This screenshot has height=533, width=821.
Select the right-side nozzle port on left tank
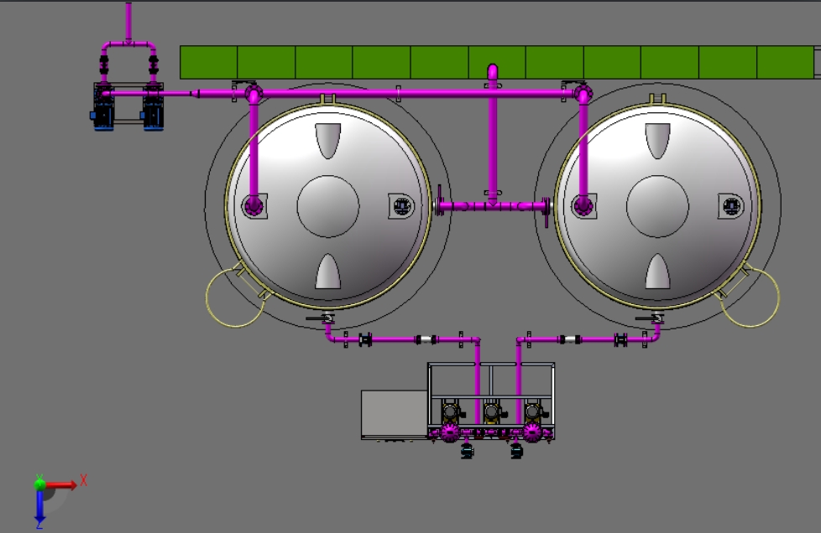[401, 206]
